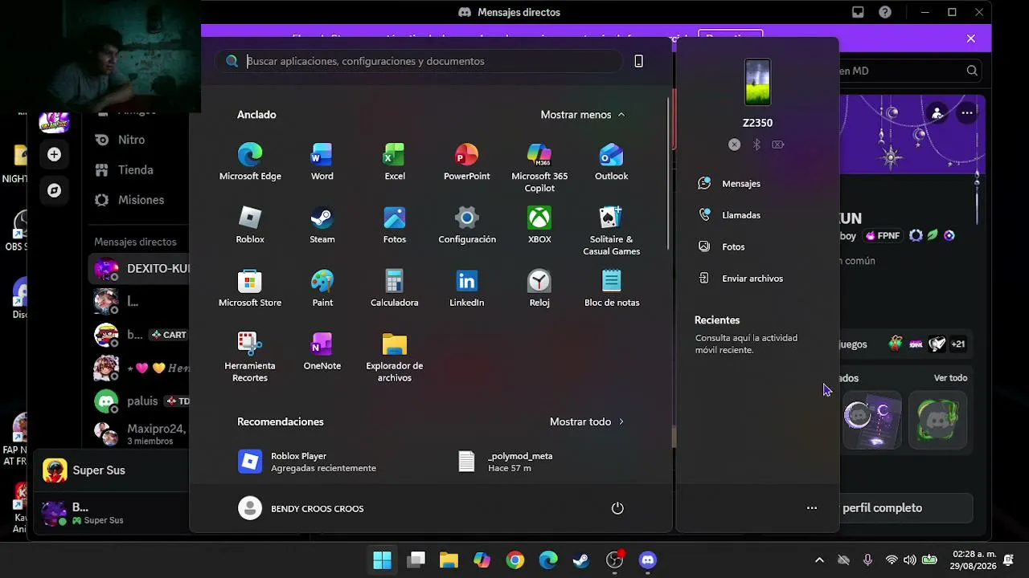Image resolution: width=1029 pixels, height=578 pixels.
Task: Open the Discord inbox icon in title bar
Action: [858, 12]
